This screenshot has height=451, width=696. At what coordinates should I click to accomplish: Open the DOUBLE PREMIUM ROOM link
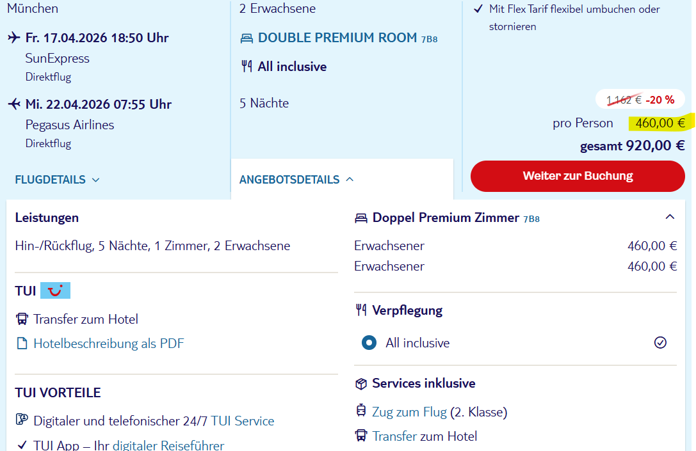337,38
